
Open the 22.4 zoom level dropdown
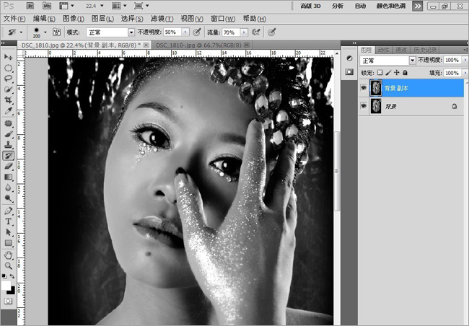pyautogui.click(x=102, y=6)
